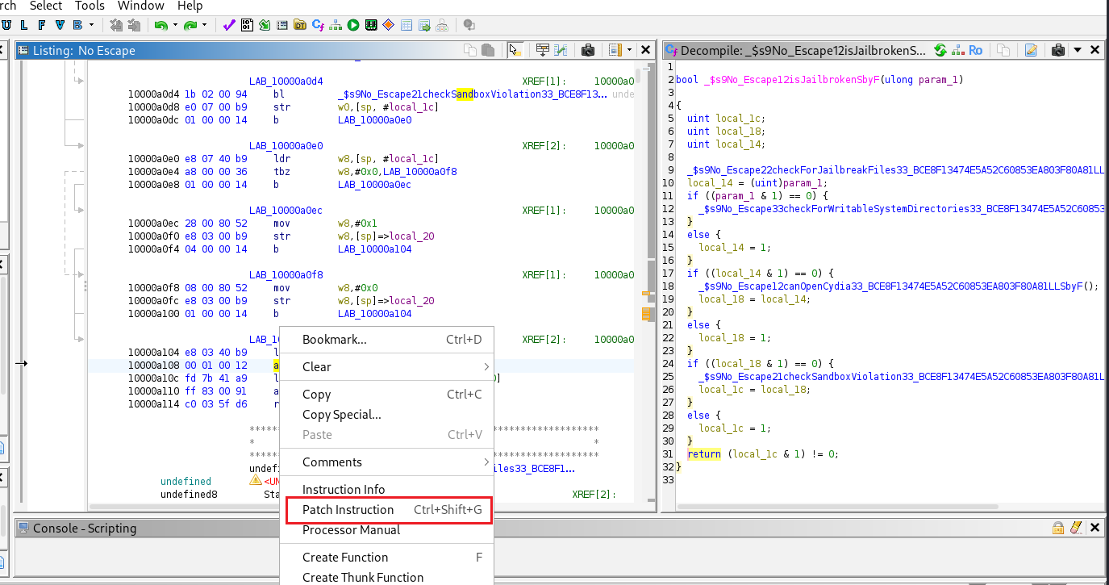Toggle the purple checkmark toolbar button

coord(228,25)
